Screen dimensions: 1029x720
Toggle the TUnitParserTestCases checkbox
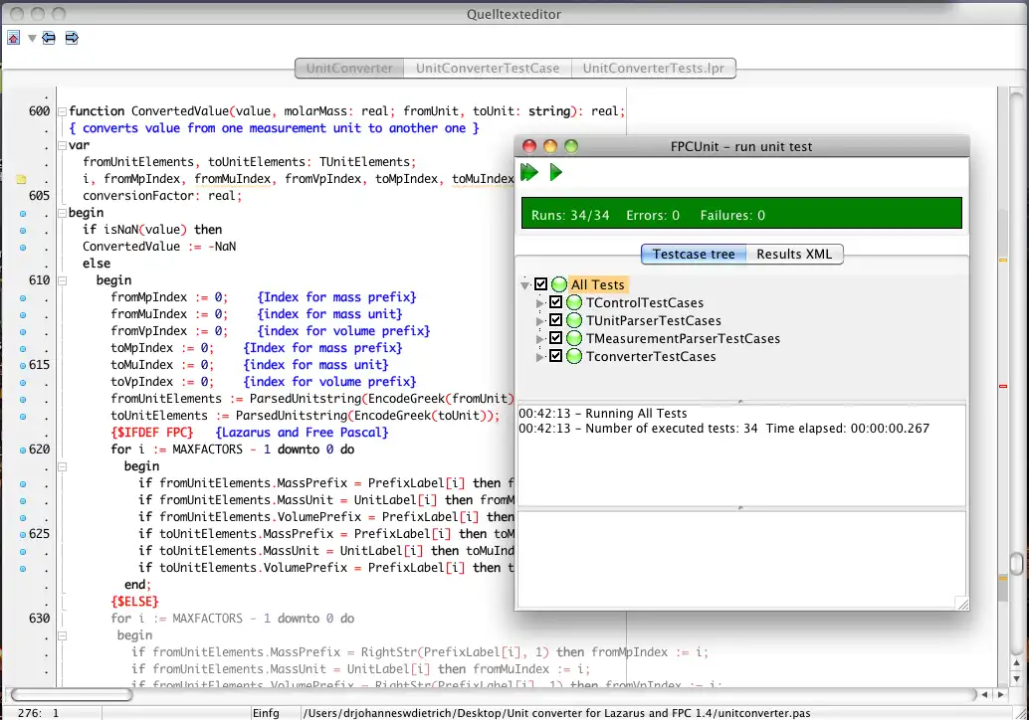[x=556, y=321]
